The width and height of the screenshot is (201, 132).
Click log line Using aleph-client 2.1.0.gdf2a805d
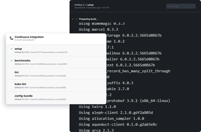tap(116, 113)
